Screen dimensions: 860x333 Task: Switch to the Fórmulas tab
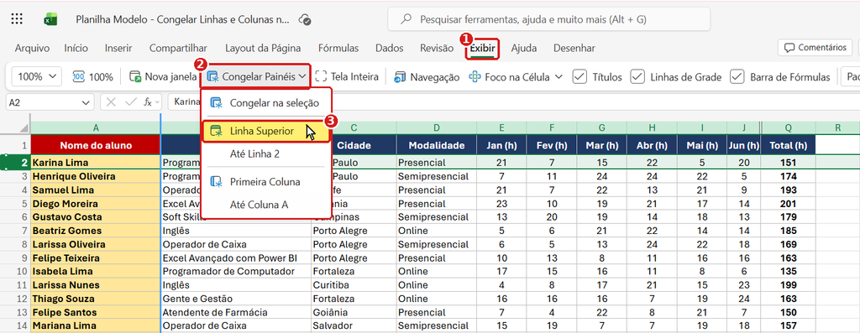pos(338,48)
